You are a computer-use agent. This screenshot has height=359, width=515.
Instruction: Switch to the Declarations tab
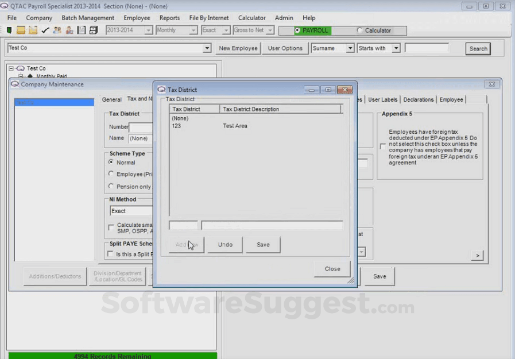(418, 99)
